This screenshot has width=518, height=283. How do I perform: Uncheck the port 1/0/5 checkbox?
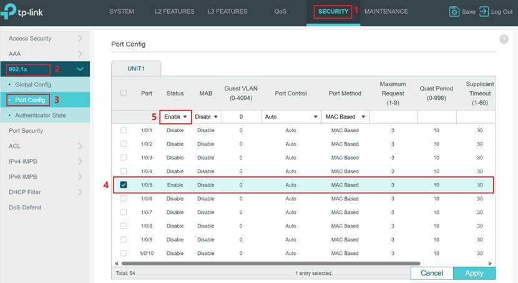(124, 185)
